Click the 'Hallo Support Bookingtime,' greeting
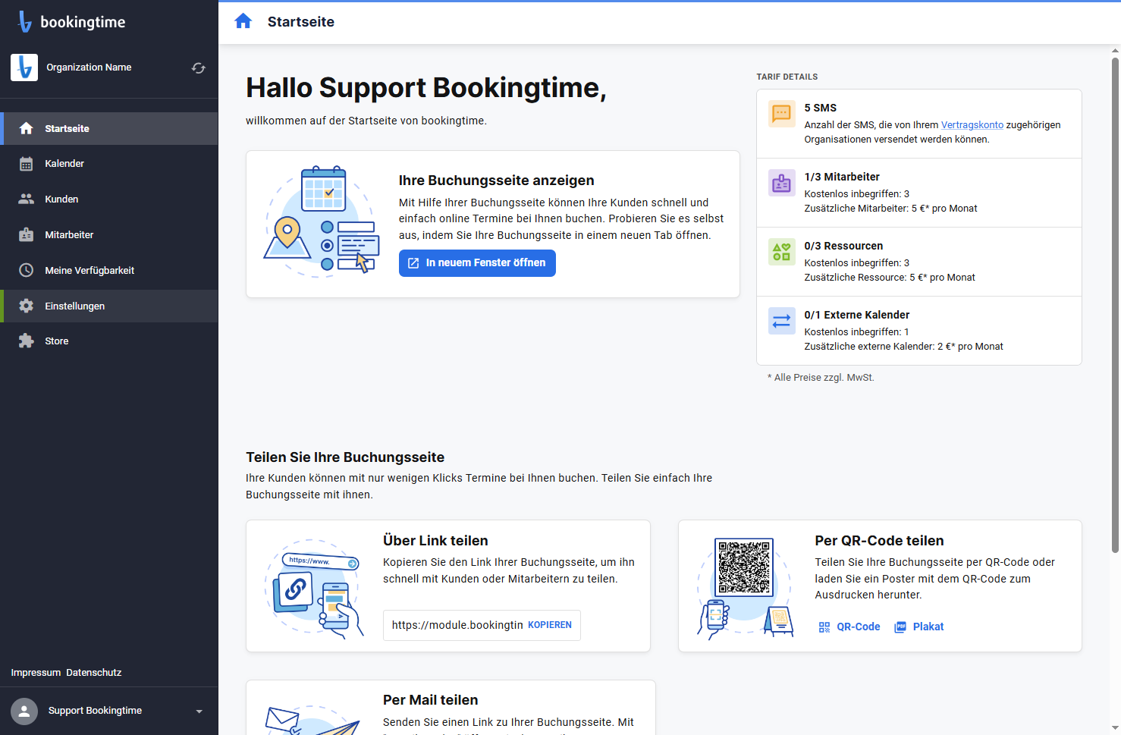The height and width of the screenshot is (735, 1121). click(425, 88)
